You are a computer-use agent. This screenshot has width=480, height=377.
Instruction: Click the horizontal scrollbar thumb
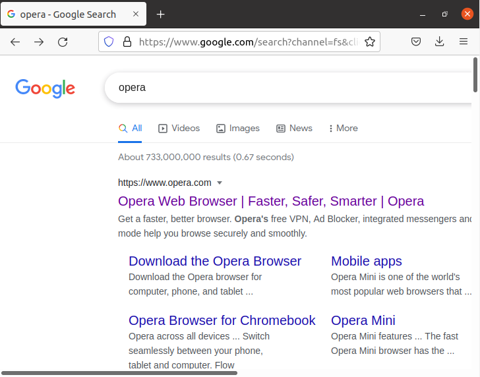click(119, 373)
